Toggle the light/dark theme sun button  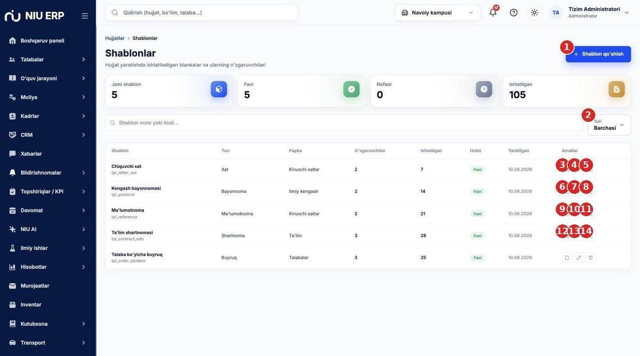(x=534, y=12)
